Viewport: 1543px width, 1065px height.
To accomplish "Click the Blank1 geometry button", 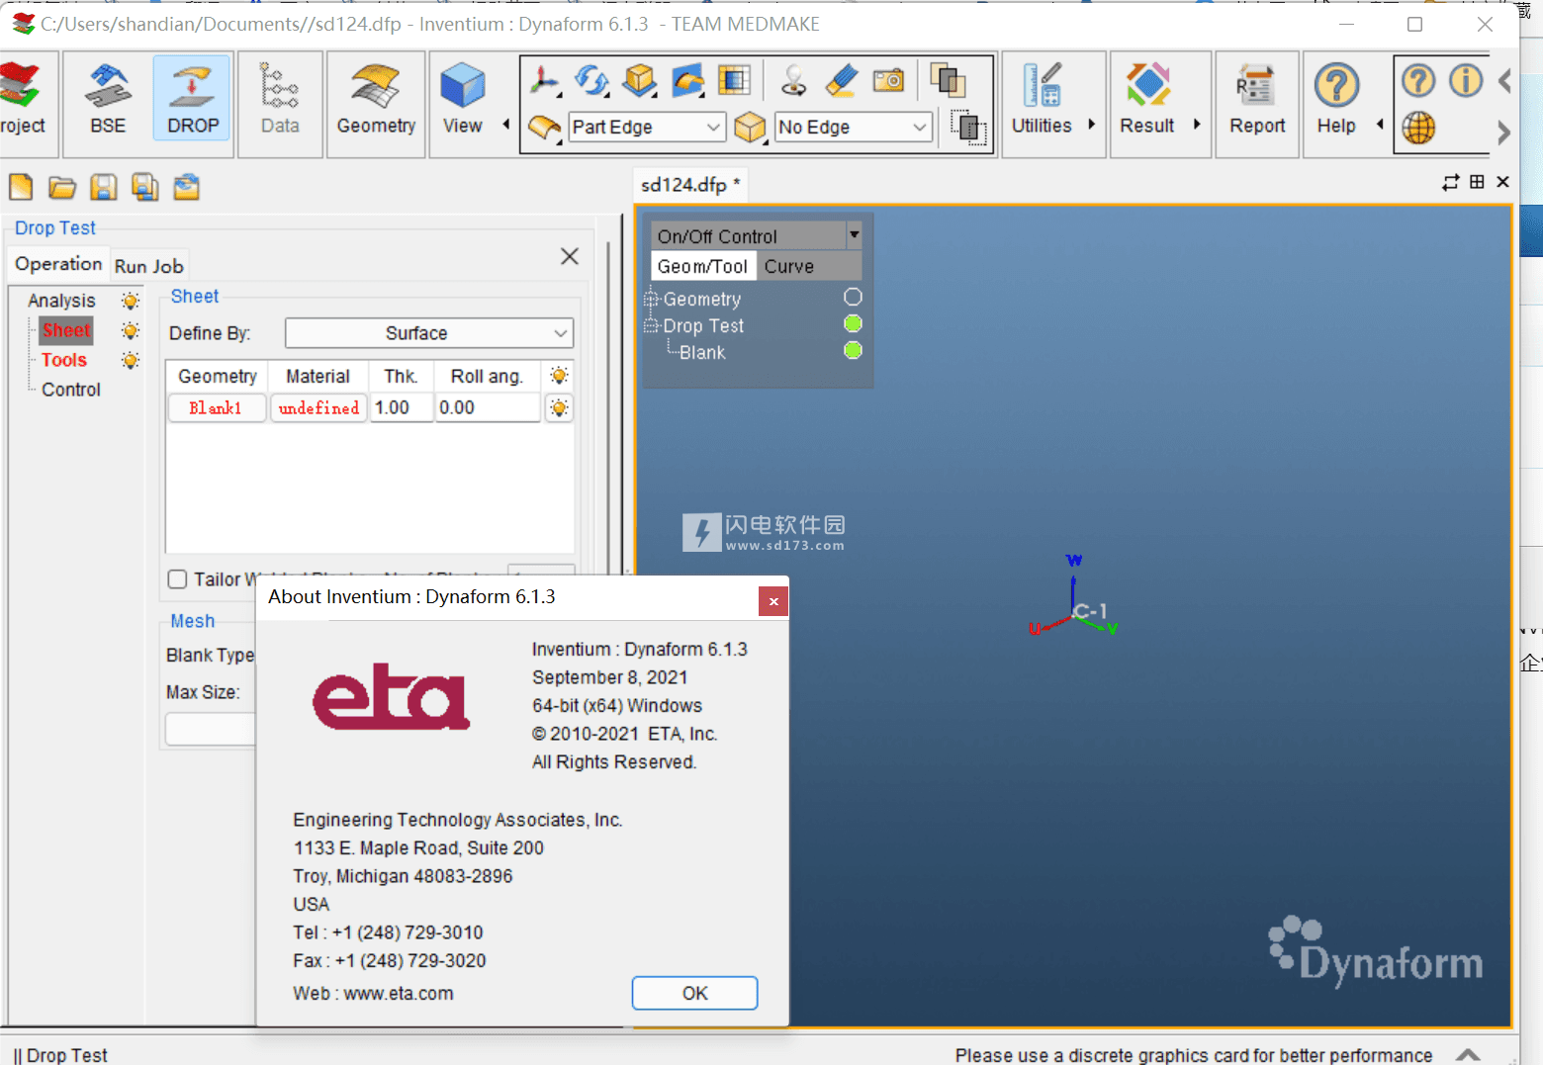I will pos(217,407).
